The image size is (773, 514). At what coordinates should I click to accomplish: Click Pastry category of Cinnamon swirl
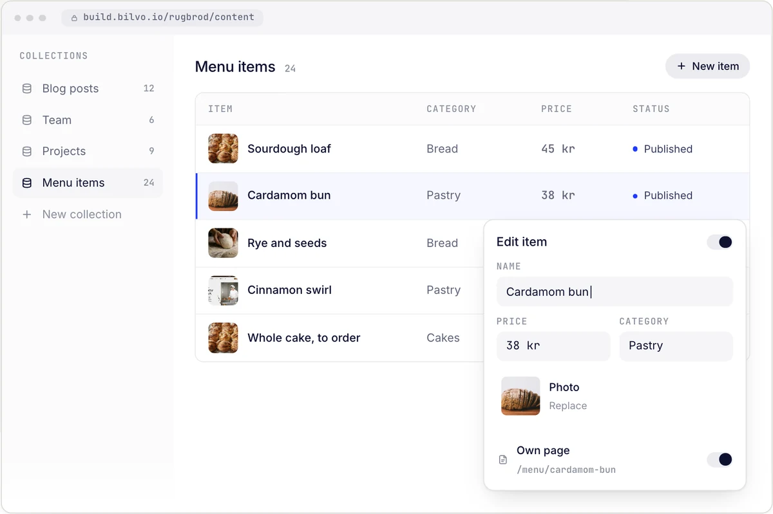pyautogui.click(x=444, y=290)
